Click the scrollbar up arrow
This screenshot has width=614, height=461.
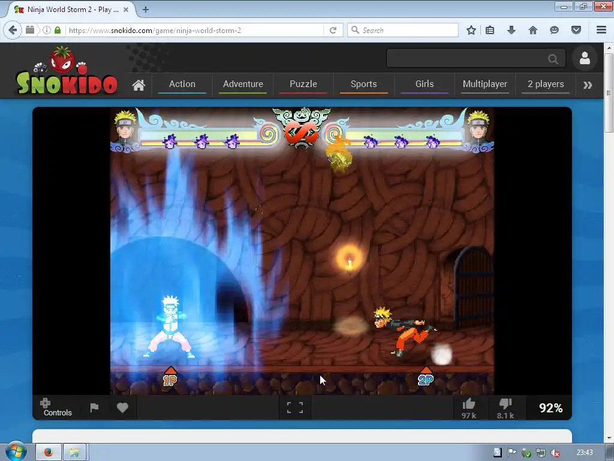coord(609,47)
